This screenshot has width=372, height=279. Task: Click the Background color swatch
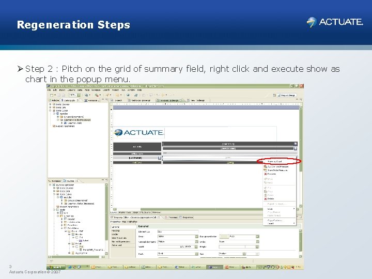click(224, 237)
